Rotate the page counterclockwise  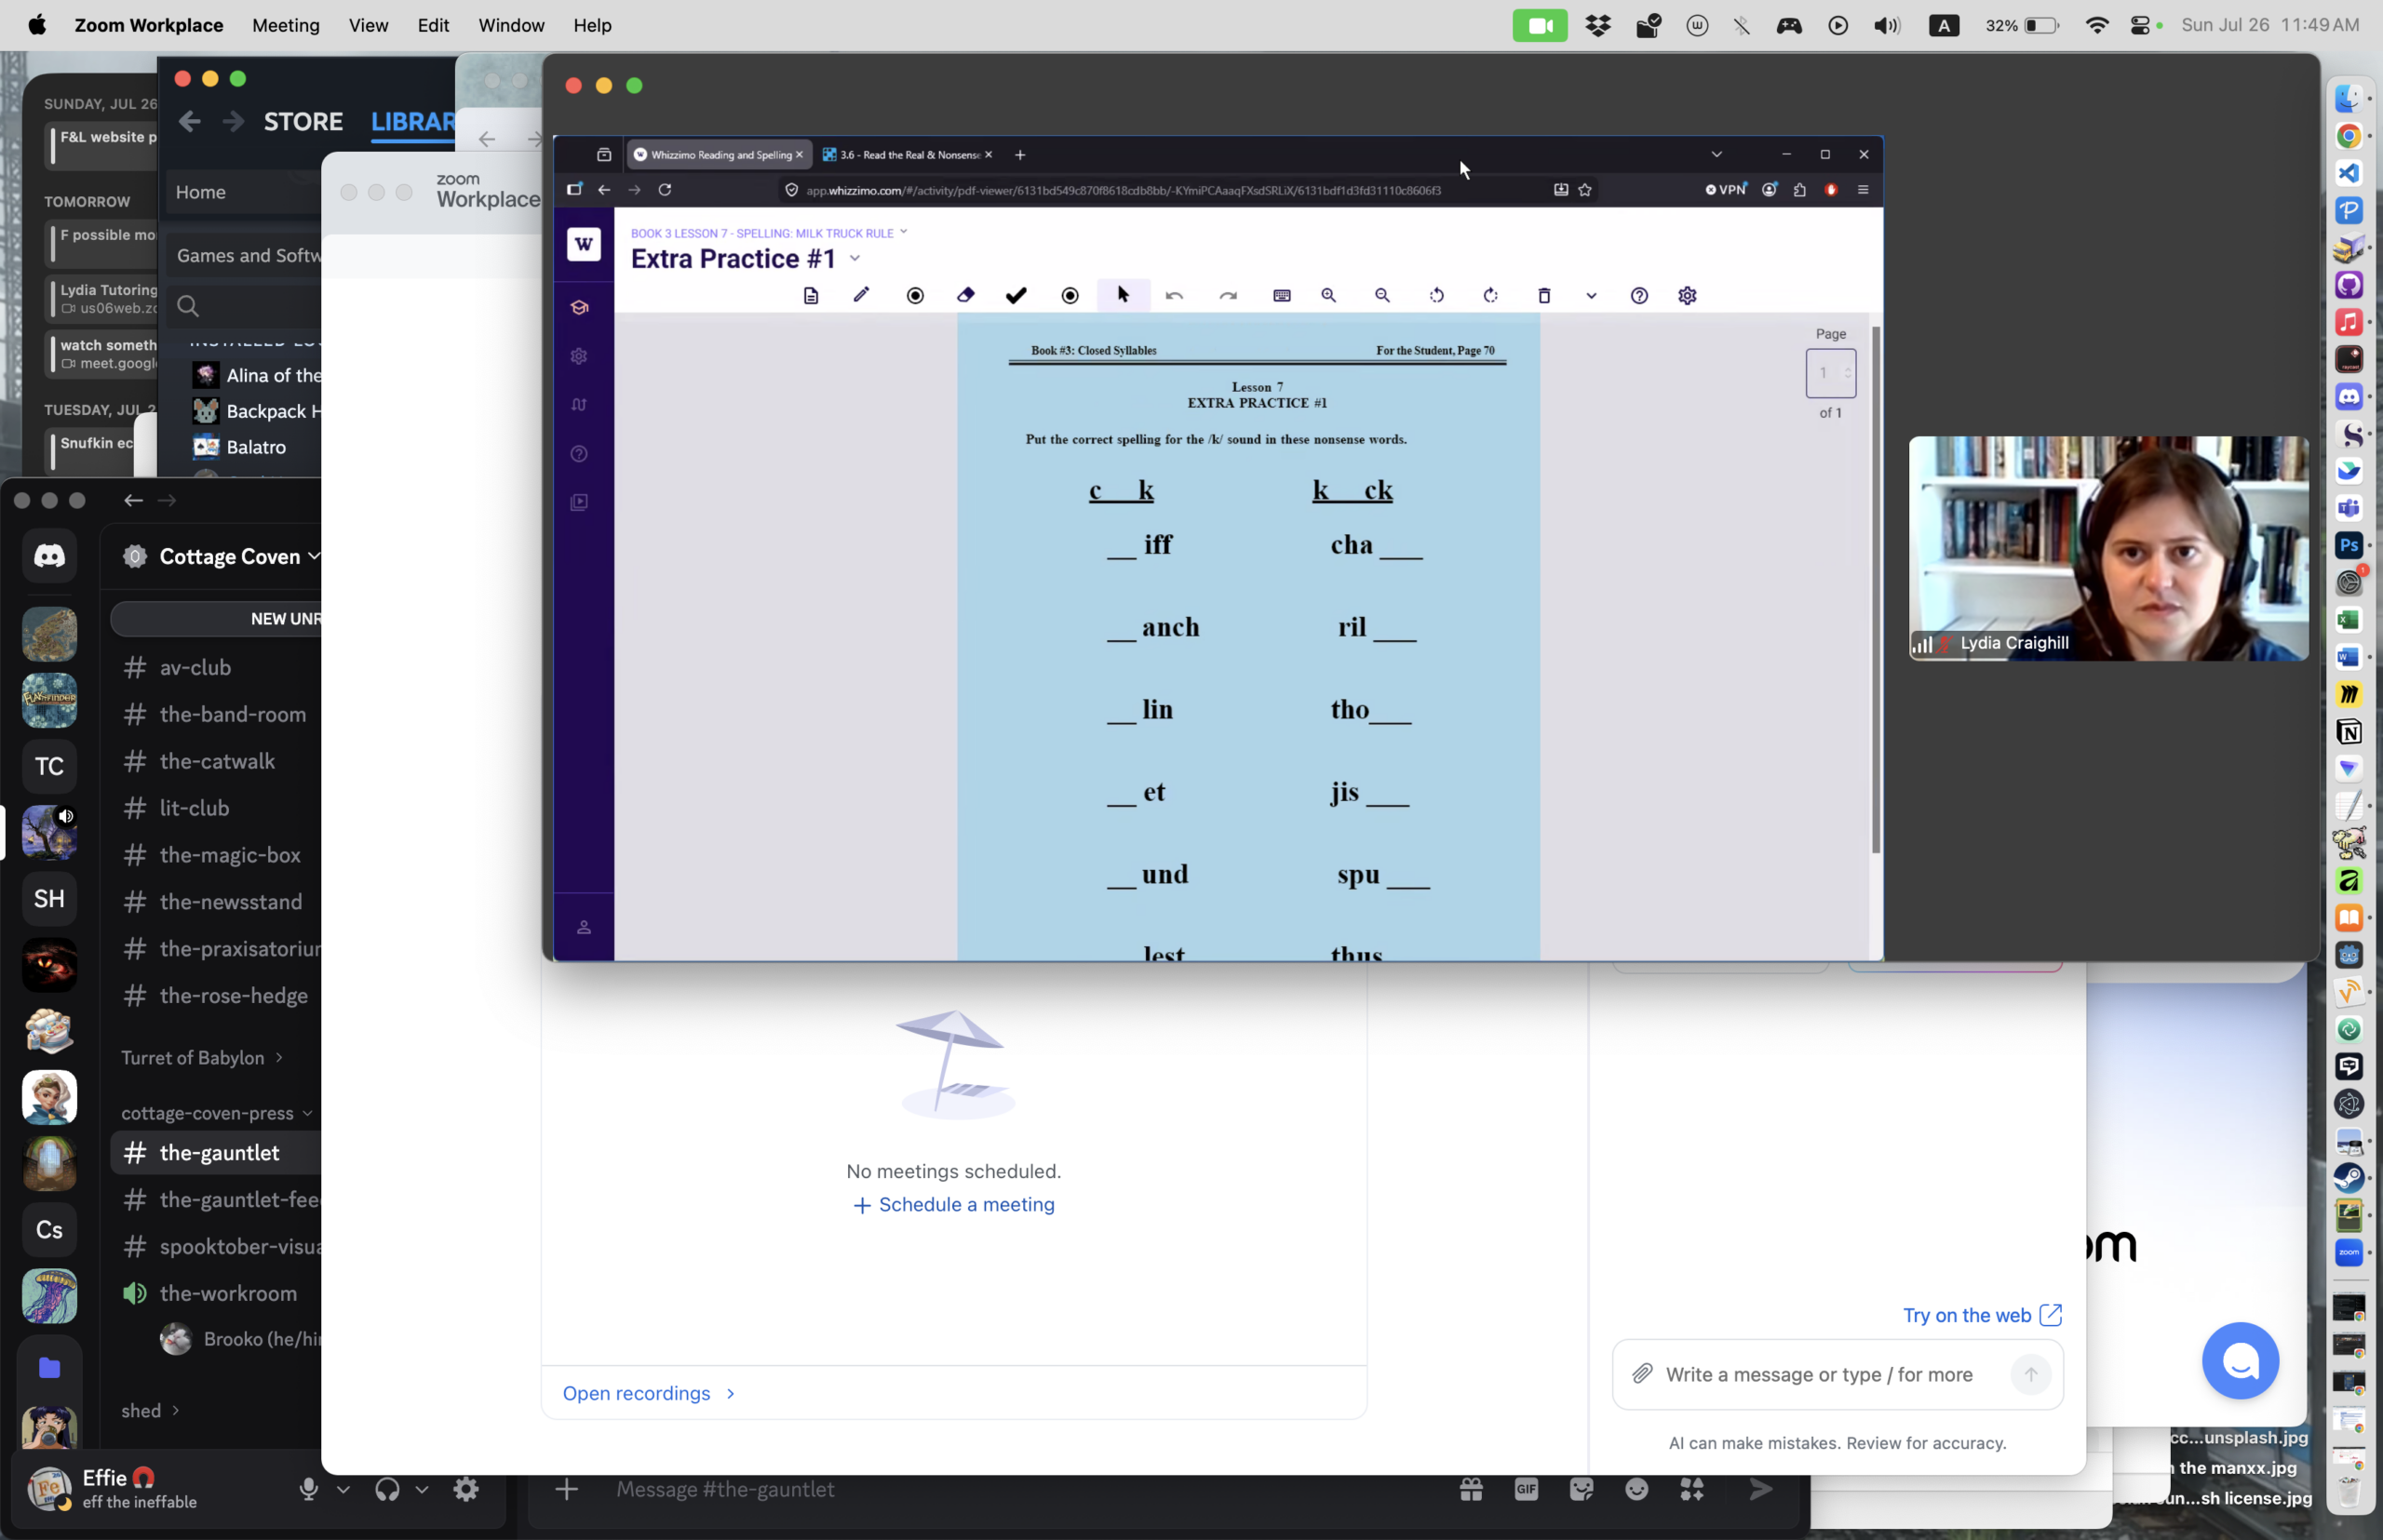click(x=1436, y=296)
